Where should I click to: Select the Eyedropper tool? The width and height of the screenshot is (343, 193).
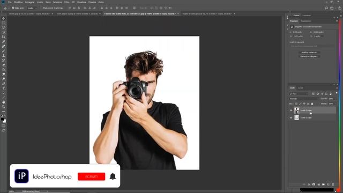tap(4, 42)
